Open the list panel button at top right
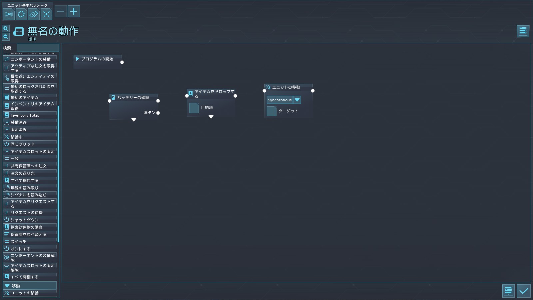 (523, 31)
